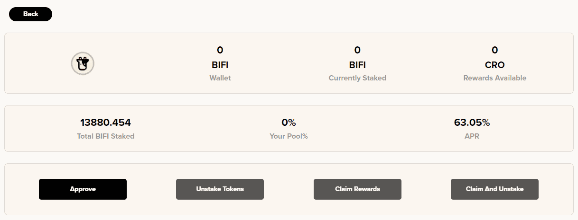The image size is (578, 220).
Task: Click the CRO Rewards Available amount
Action: 494,50
